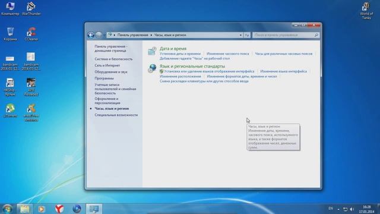Open the World of Tanks desktop icon
Image resolution: width=380 pixels, height=214 pixels.
366,11
